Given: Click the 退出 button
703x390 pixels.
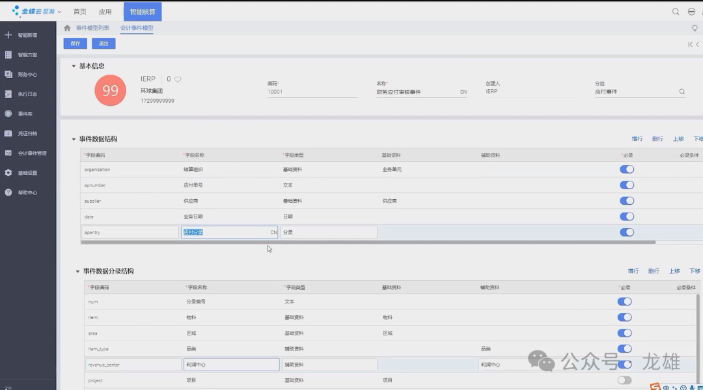Looking at the screenshot, I should click(x=103, y=44).
